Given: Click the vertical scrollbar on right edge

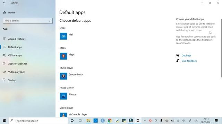Looking at the screenshot, I should pos(221,48).
